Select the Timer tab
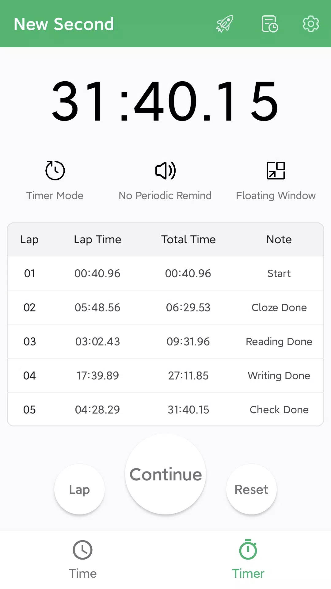Image resolution: width=331 pixels, height=589 pixels. click(248, 560)
